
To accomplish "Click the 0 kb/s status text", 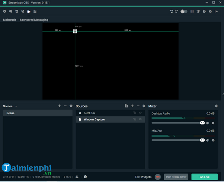I will click(67, 177).
